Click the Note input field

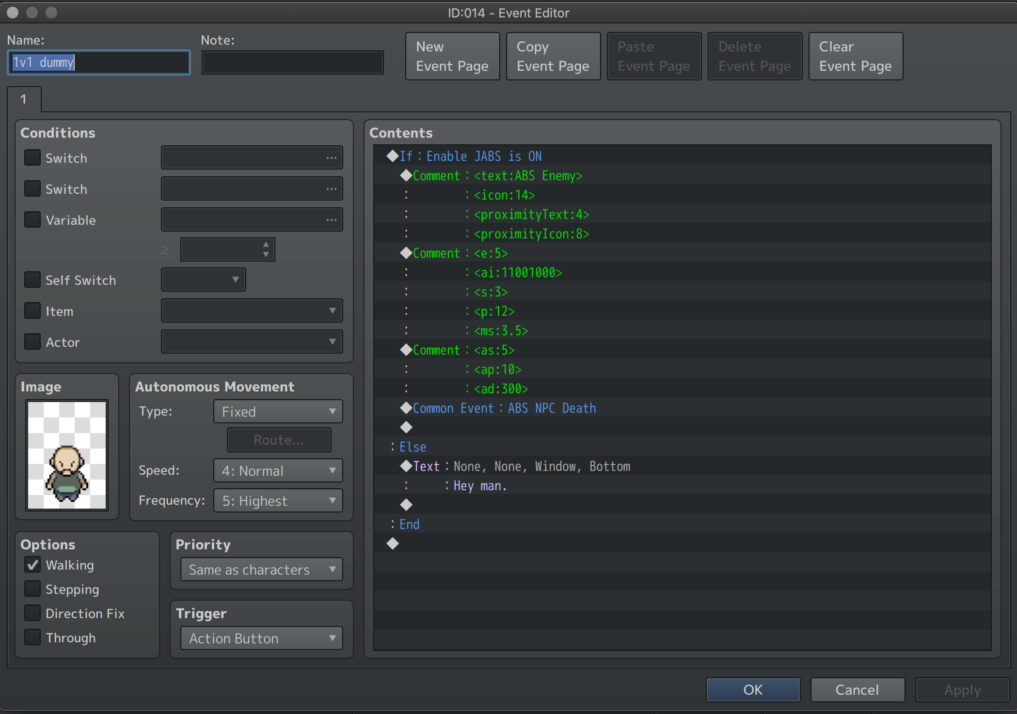pos(293,62)
